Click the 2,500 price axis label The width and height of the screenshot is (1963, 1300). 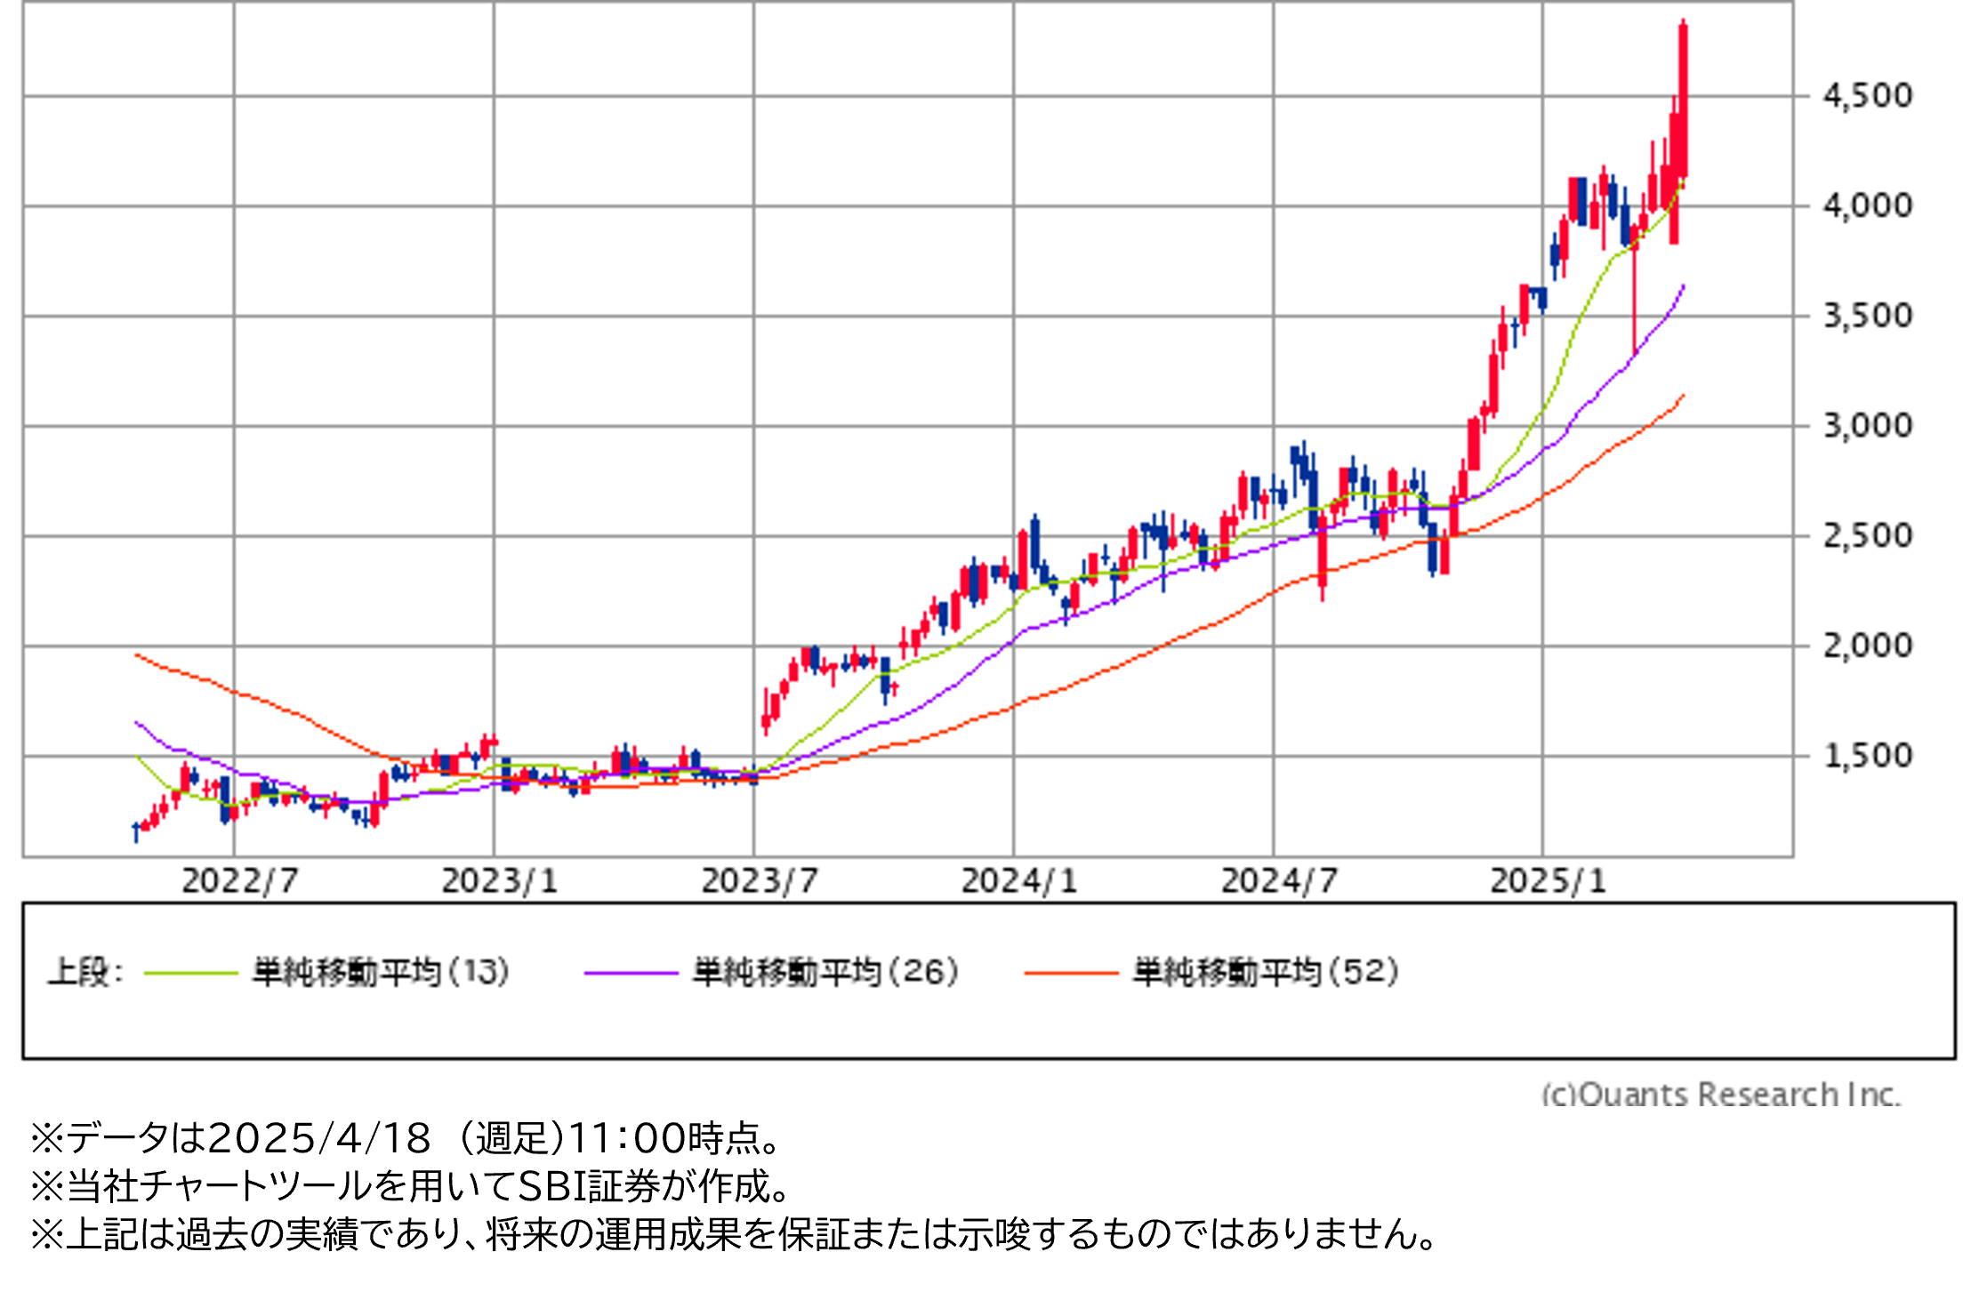pyautogui.click(x=1867, y=536)
